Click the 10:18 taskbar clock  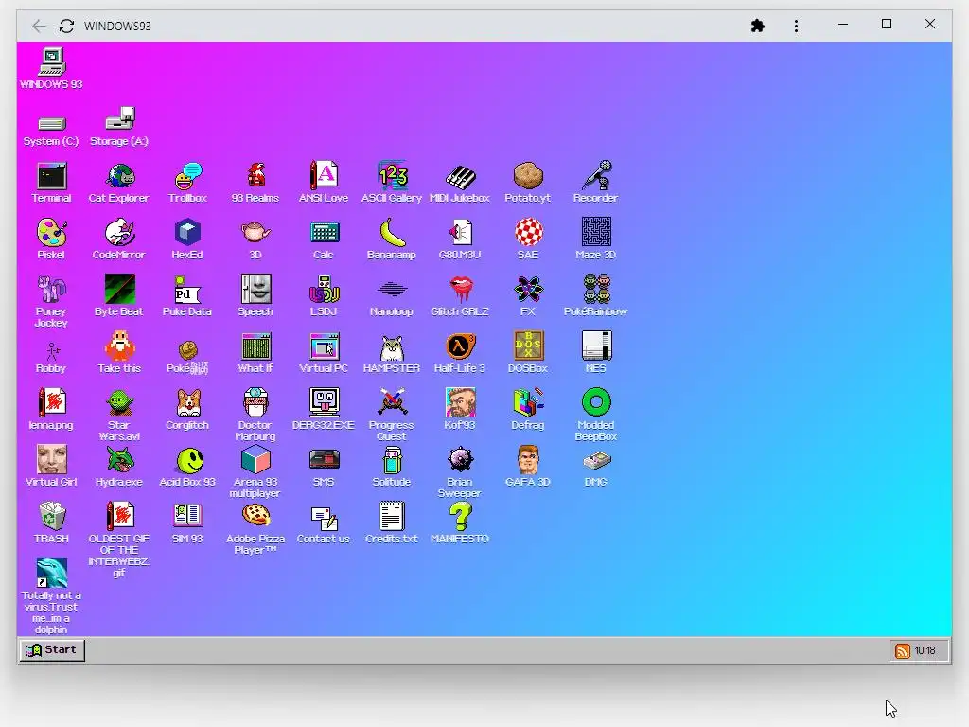925,651
